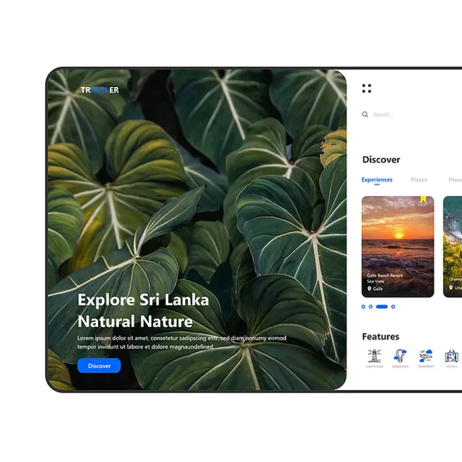Click the TRAVELER logo
The width and height of the screenshot is (462, 462).
(x=100, y=90)
